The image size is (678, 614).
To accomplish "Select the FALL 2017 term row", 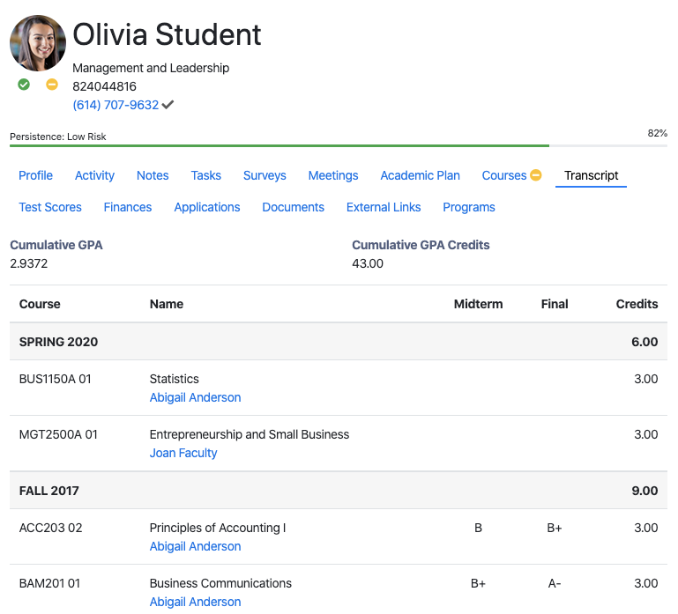I will (x=339, y=491).
